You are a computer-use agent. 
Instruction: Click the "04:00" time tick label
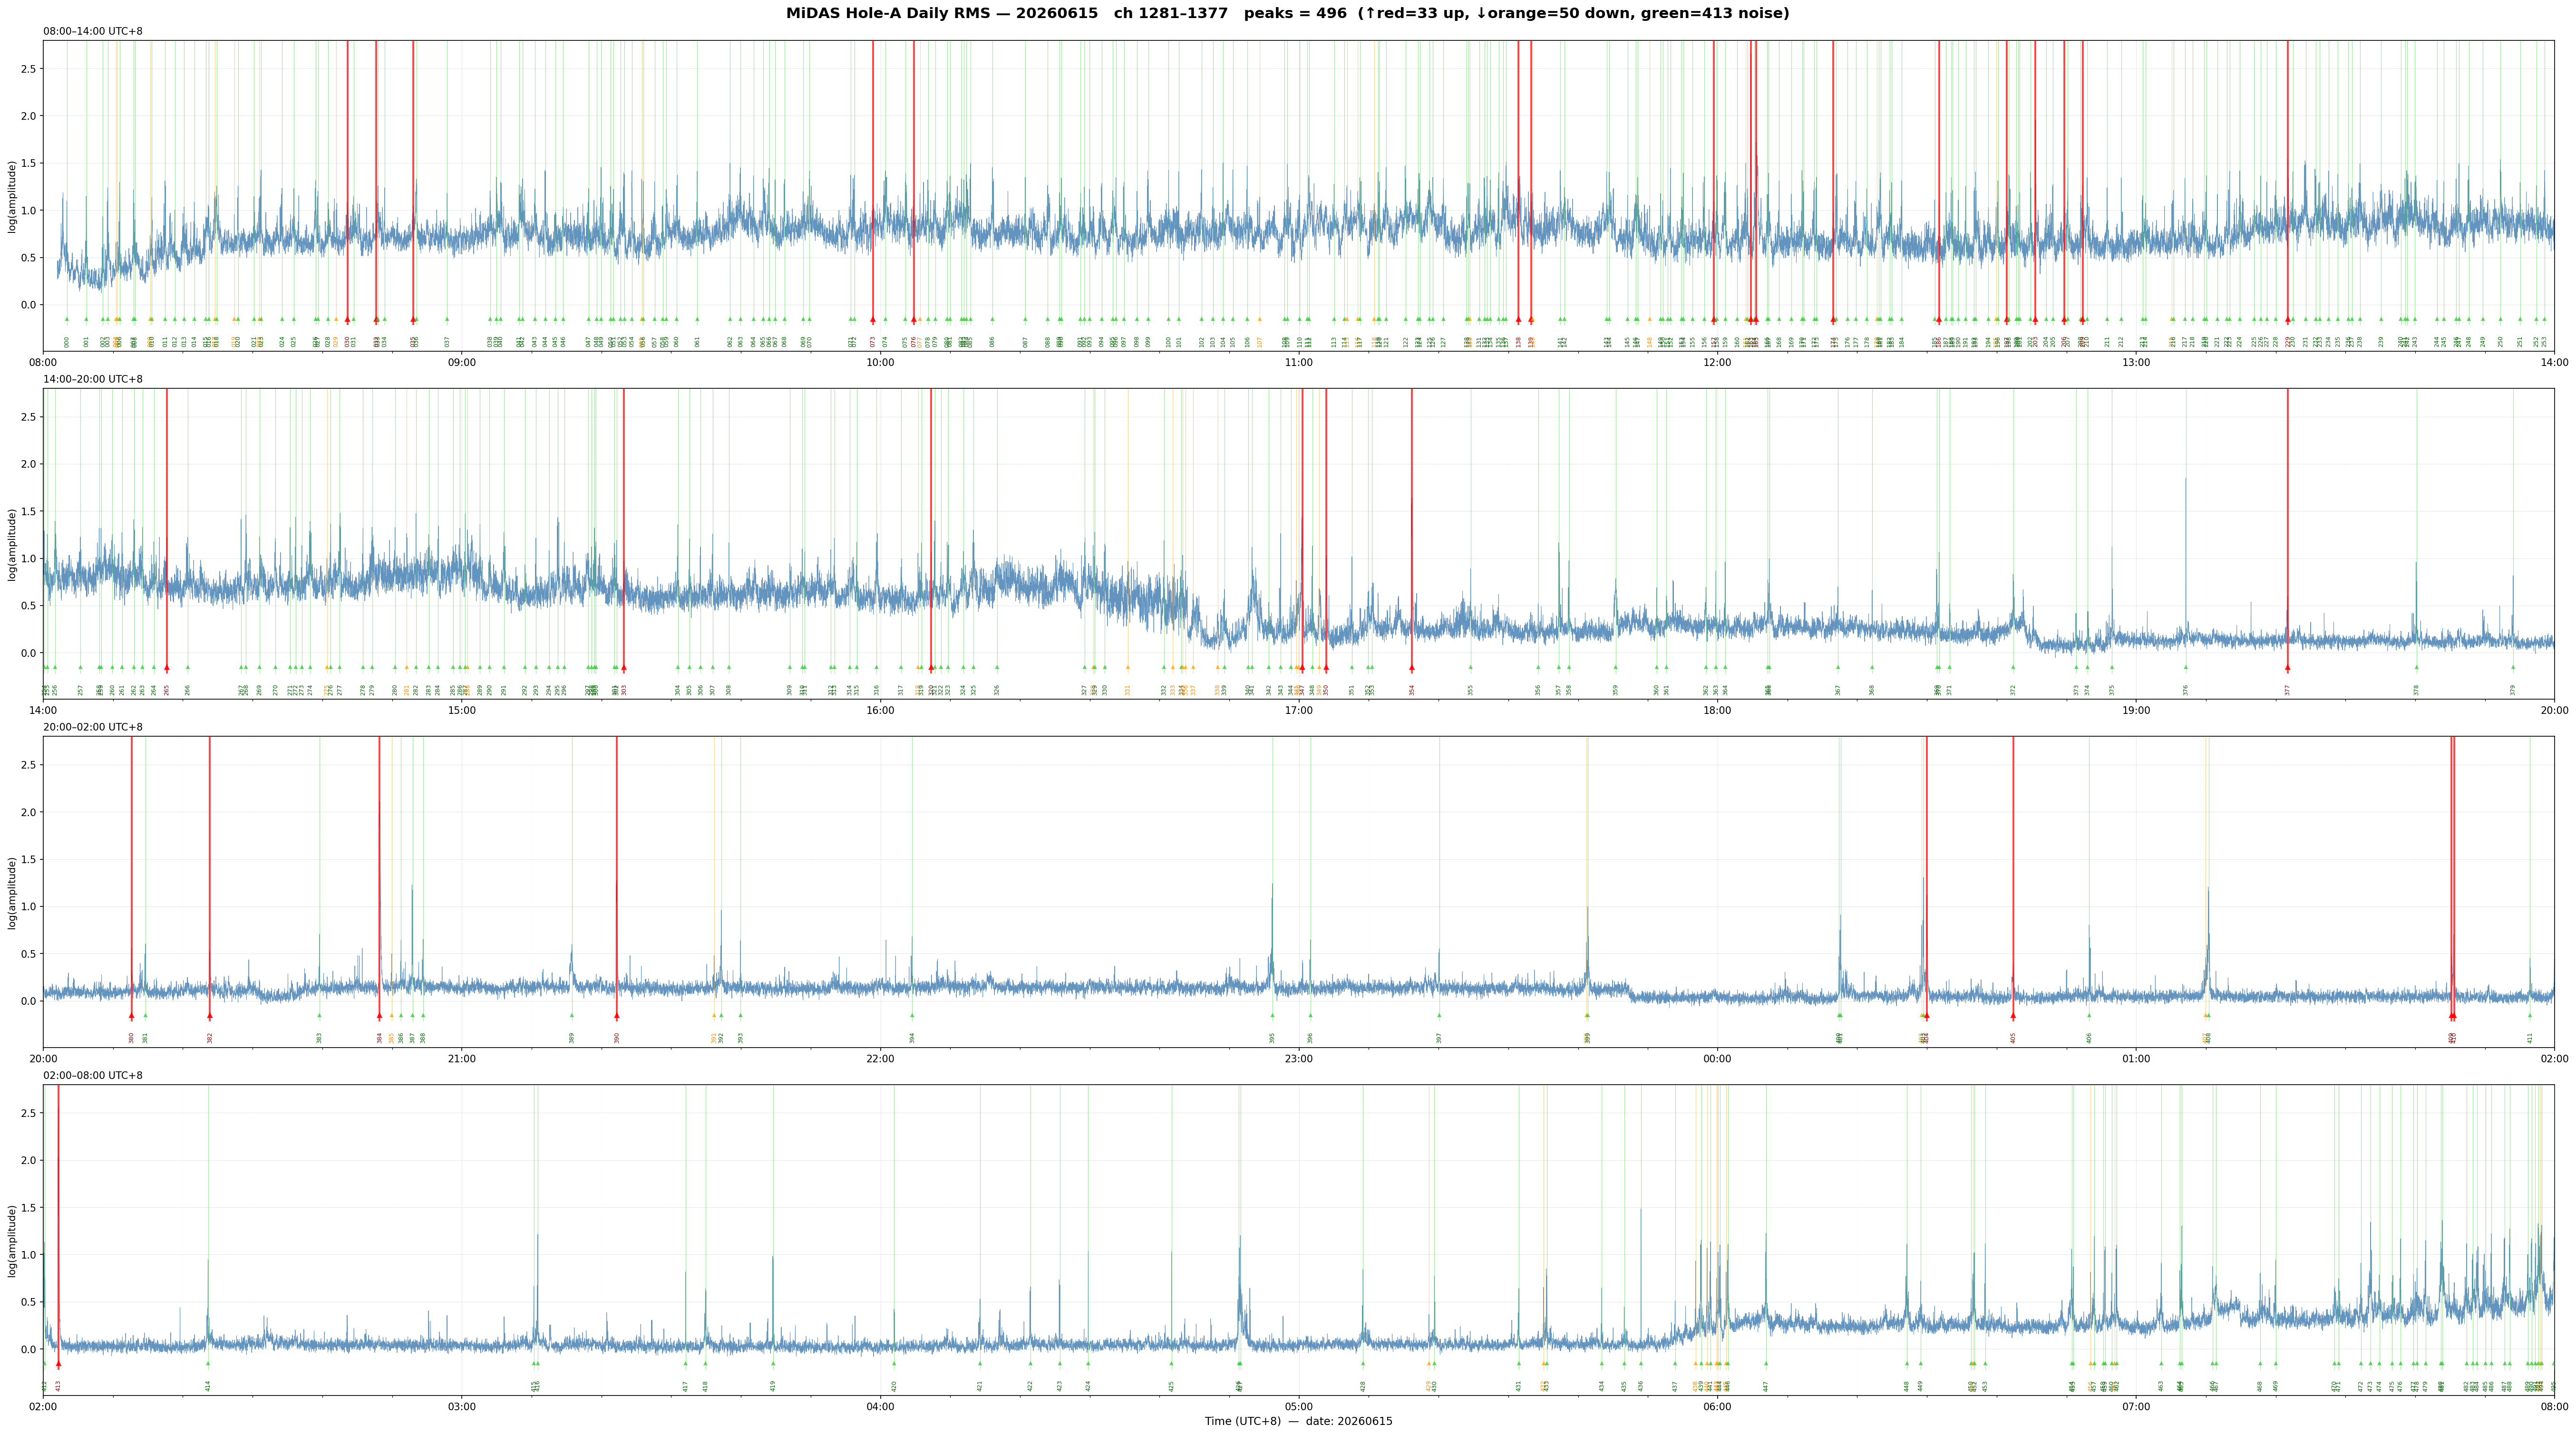click(x=880, y=1406)
